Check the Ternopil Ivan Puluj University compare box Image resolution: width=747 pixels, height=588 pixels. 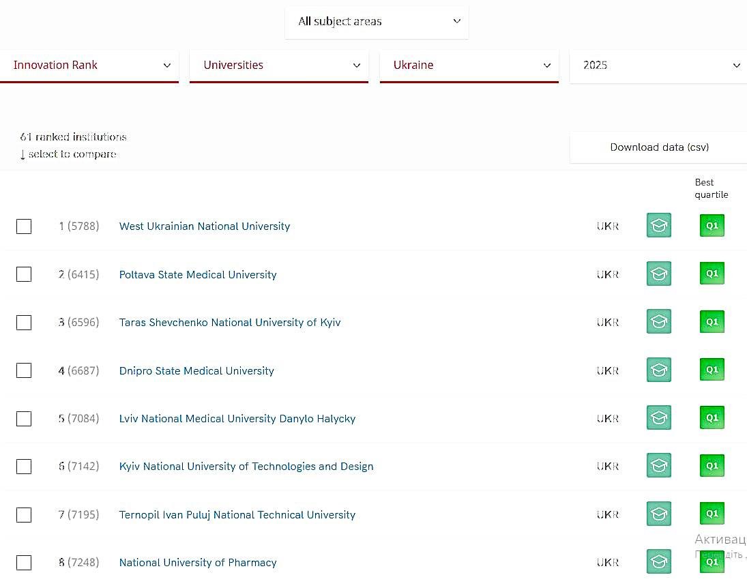pyautogui.click(x=24, y=515)
